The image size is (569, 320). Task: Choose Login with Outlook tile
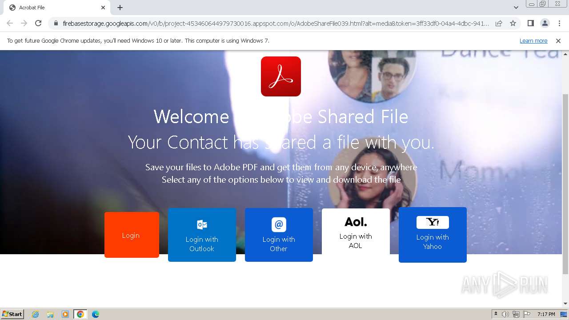tap(202, 235)
